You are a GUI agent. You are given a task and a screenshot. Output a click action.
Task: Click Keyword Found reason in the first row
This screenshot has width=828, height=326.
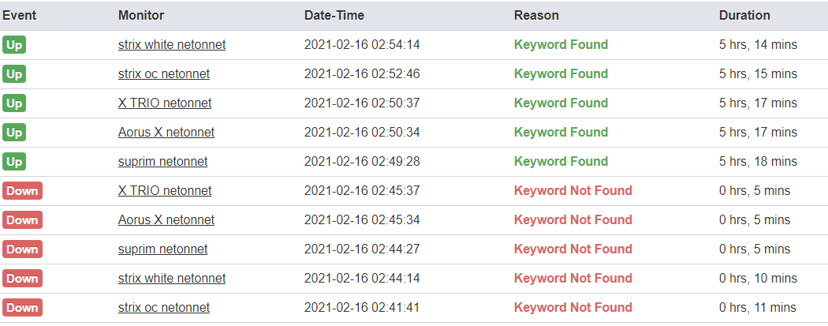pos(561,45)
